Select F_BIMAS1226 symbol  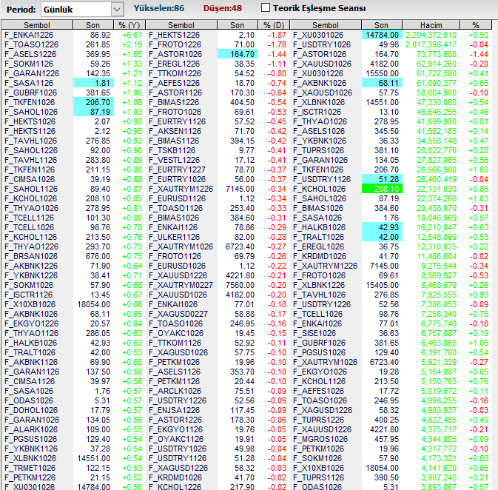(x=174, y=102)
